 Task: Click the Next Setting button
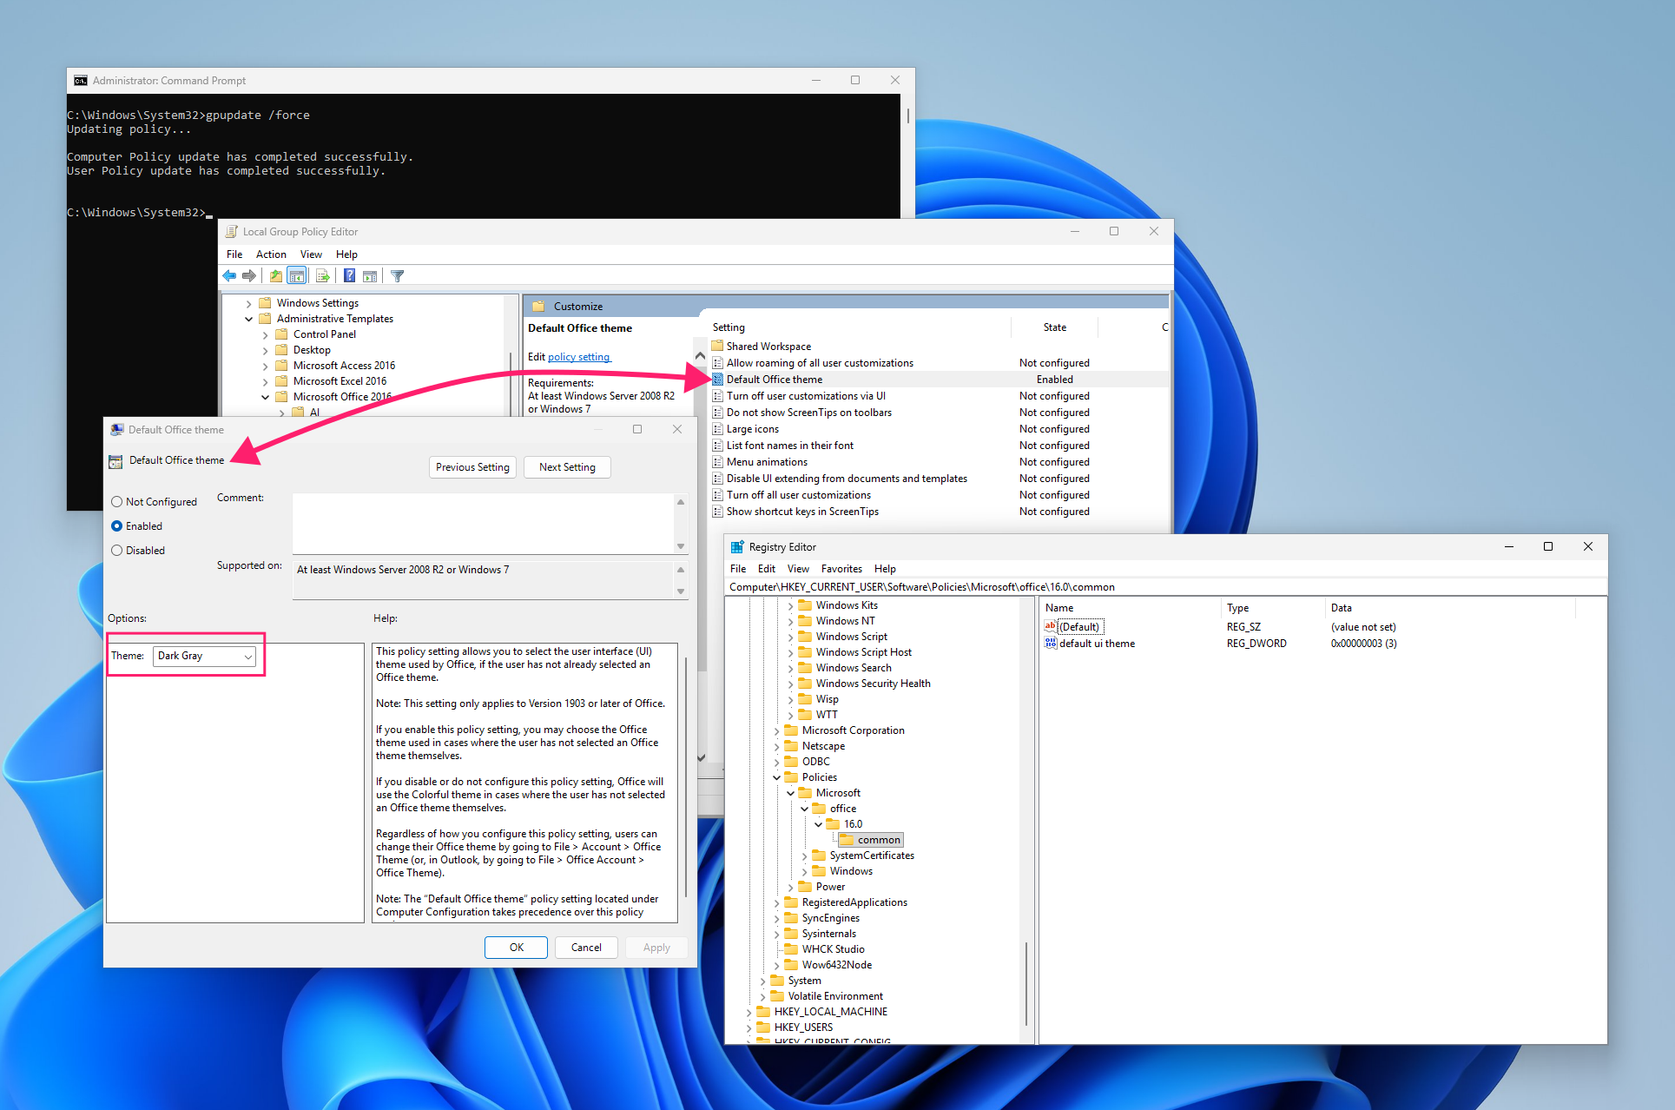(567, 467)
